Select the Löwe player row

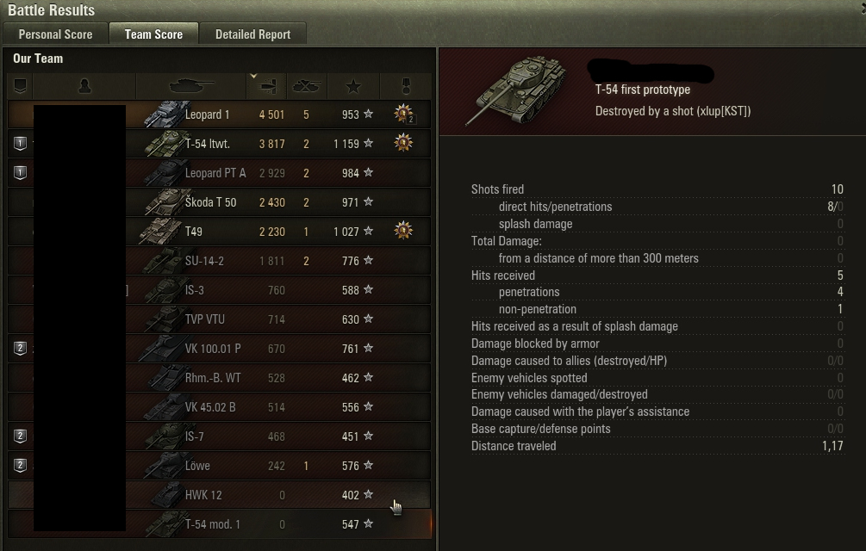(x=219, y=466)
